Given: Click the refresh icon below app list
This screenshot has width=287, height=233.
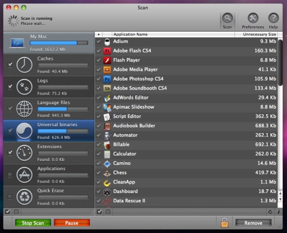Looking at the screenshot, I should [x=270, y=212].
